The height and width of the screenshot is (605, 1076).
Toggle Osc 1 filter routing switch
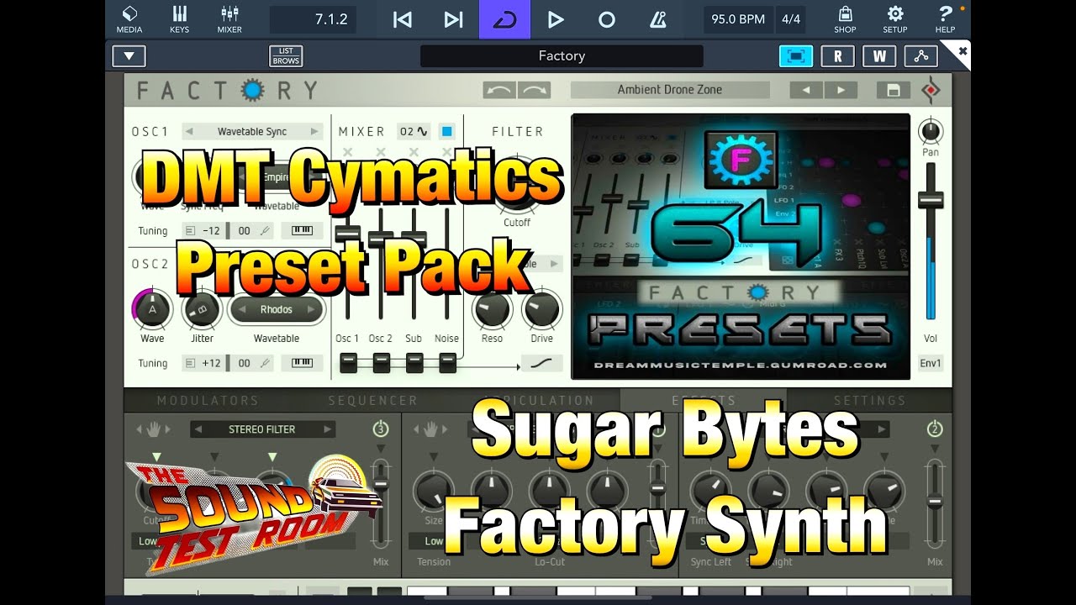coord(347,363)
